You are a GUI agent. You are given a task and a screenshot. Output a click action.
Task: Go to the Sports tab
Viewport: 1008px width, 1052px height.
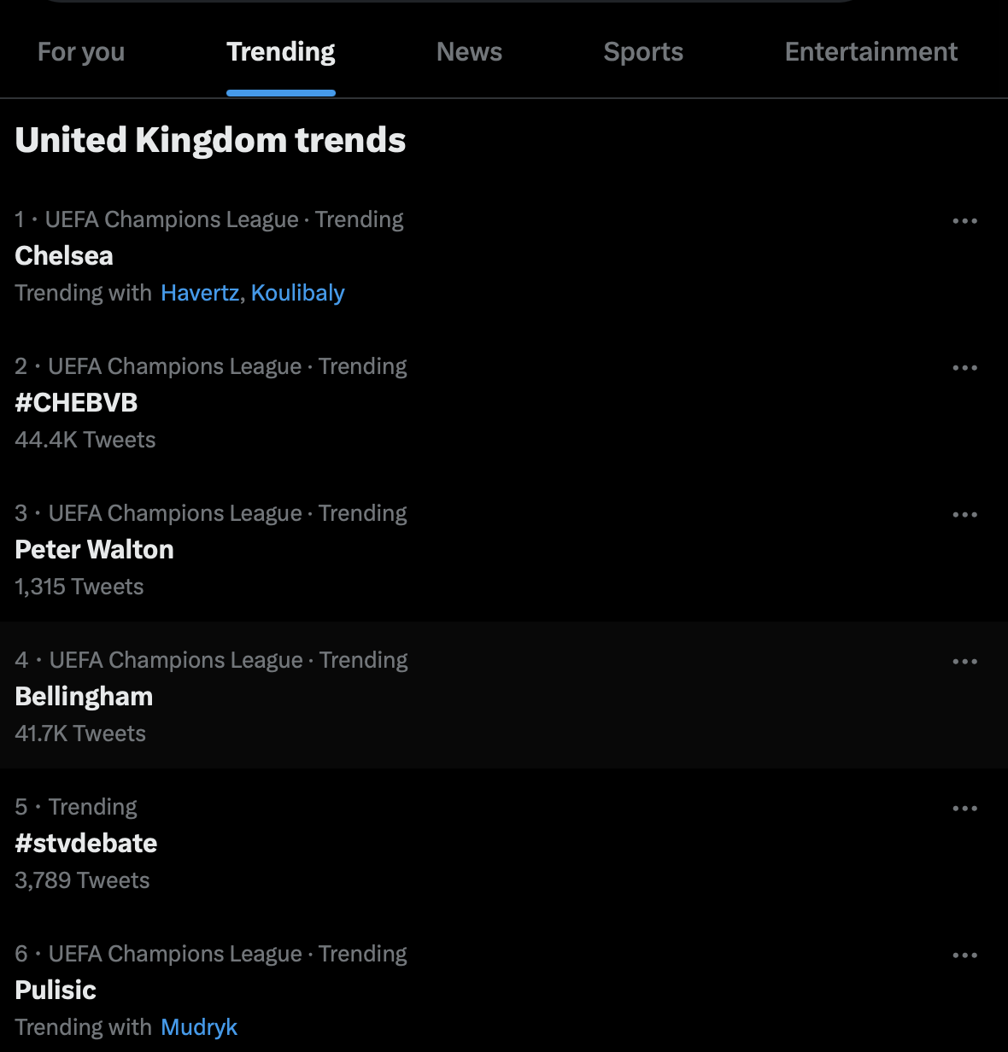(x=643, y=52)
